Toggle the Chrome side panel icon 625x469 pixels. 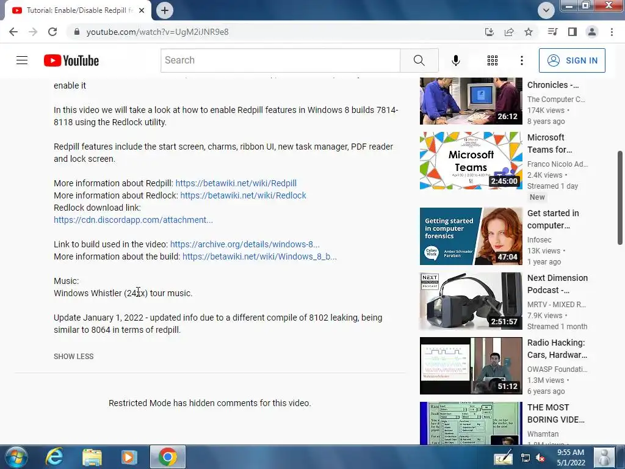click(x=573, y=32)
